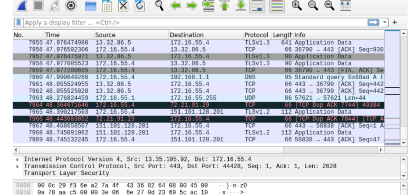Open the display filter bookmark menu
The width and height of the screenshot is (418, 195).
[x=18, y=22]
